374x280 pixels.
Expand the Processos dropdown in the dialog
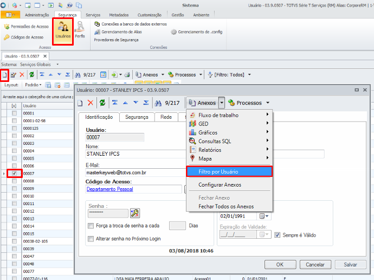pos(267,103)
